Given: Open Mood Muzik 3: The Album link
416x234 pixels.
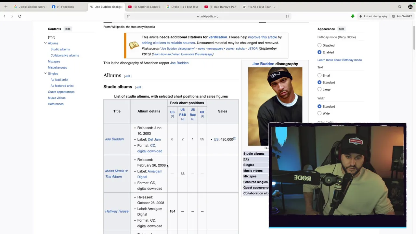Looking at the screenshot, I should coord(116,174).
